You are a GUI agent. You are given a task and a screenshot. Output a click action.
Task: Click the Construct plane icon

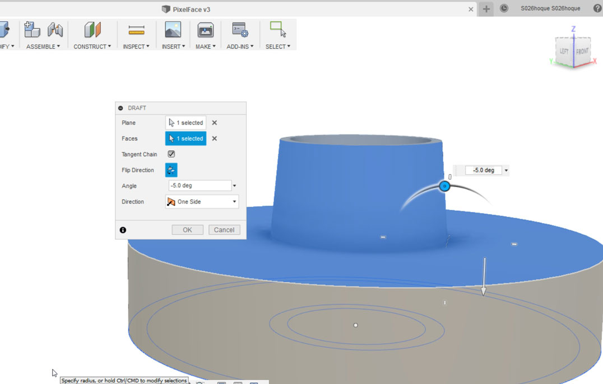[x=92, y=30]
